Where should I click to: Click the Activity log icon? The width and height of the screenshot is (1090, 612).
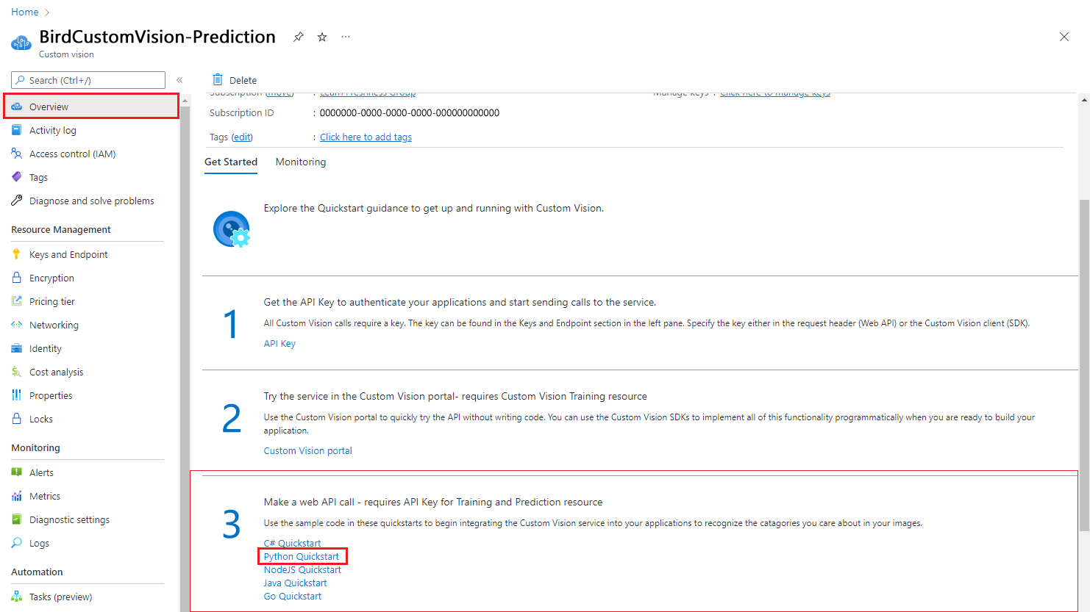(x=17, y=130)
